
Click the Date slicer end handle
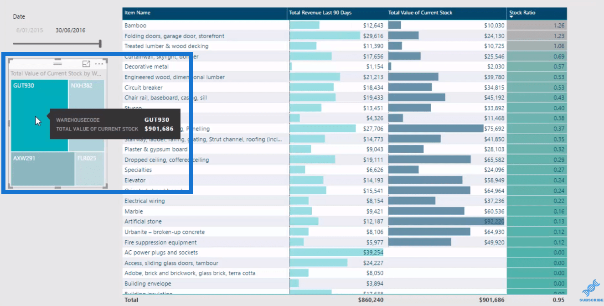(x=100, y=44)
